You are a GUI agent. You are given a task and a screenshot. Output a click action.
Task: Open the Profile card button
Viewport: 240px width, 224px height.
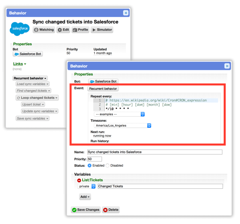80,30
